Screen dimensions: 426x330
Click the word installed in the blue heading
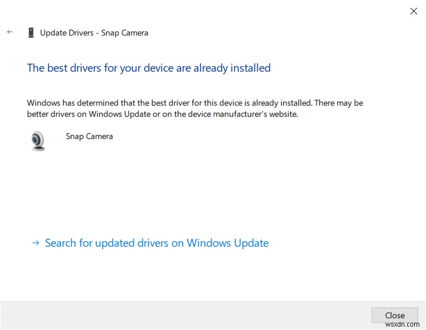pyautogui.click(x=248, y=68)
